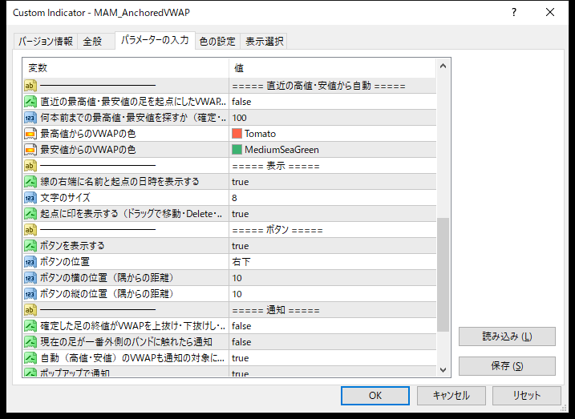Close the Custom Indicator dialog
This screenshot has height=419, width=575.
click(550, 13)
